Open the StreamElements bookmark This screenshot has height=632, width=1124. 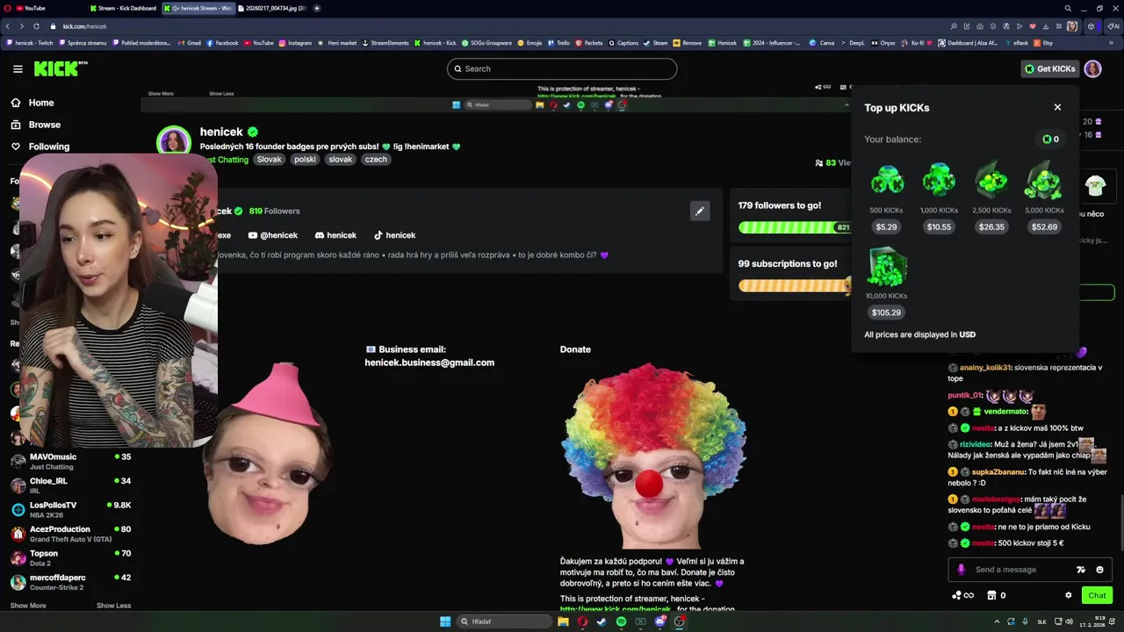point(385,42)
